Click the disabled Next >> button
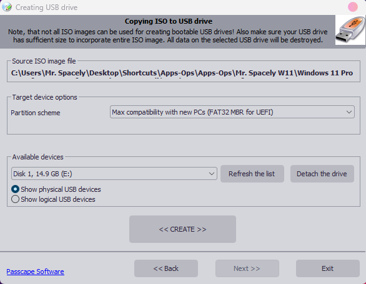The height and width of the screenshot is (284, 366). point(247,268)
